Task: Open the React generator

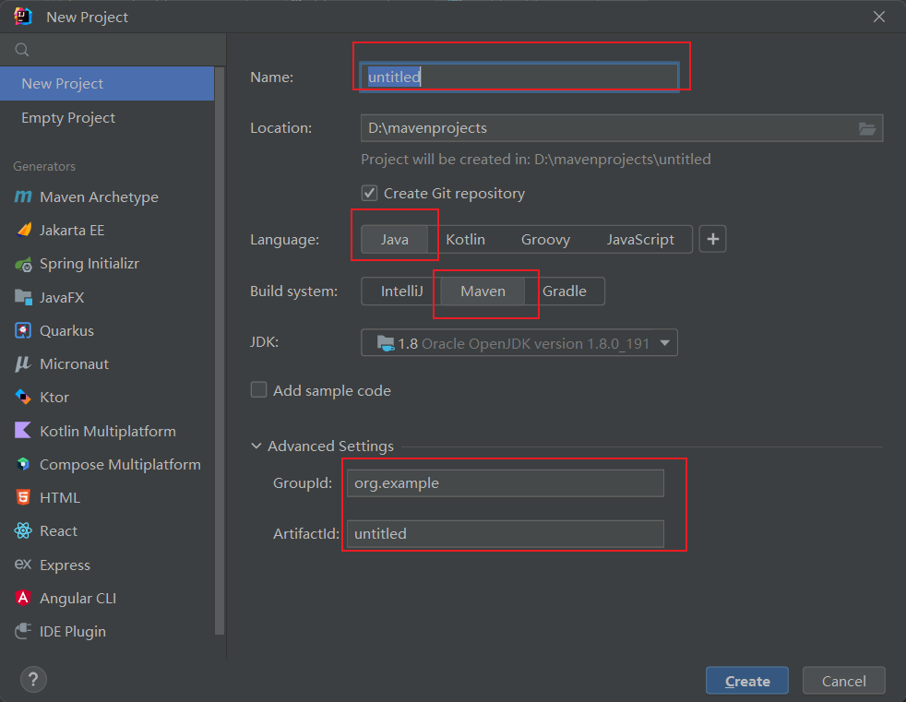Action: (x=58, y=531)
